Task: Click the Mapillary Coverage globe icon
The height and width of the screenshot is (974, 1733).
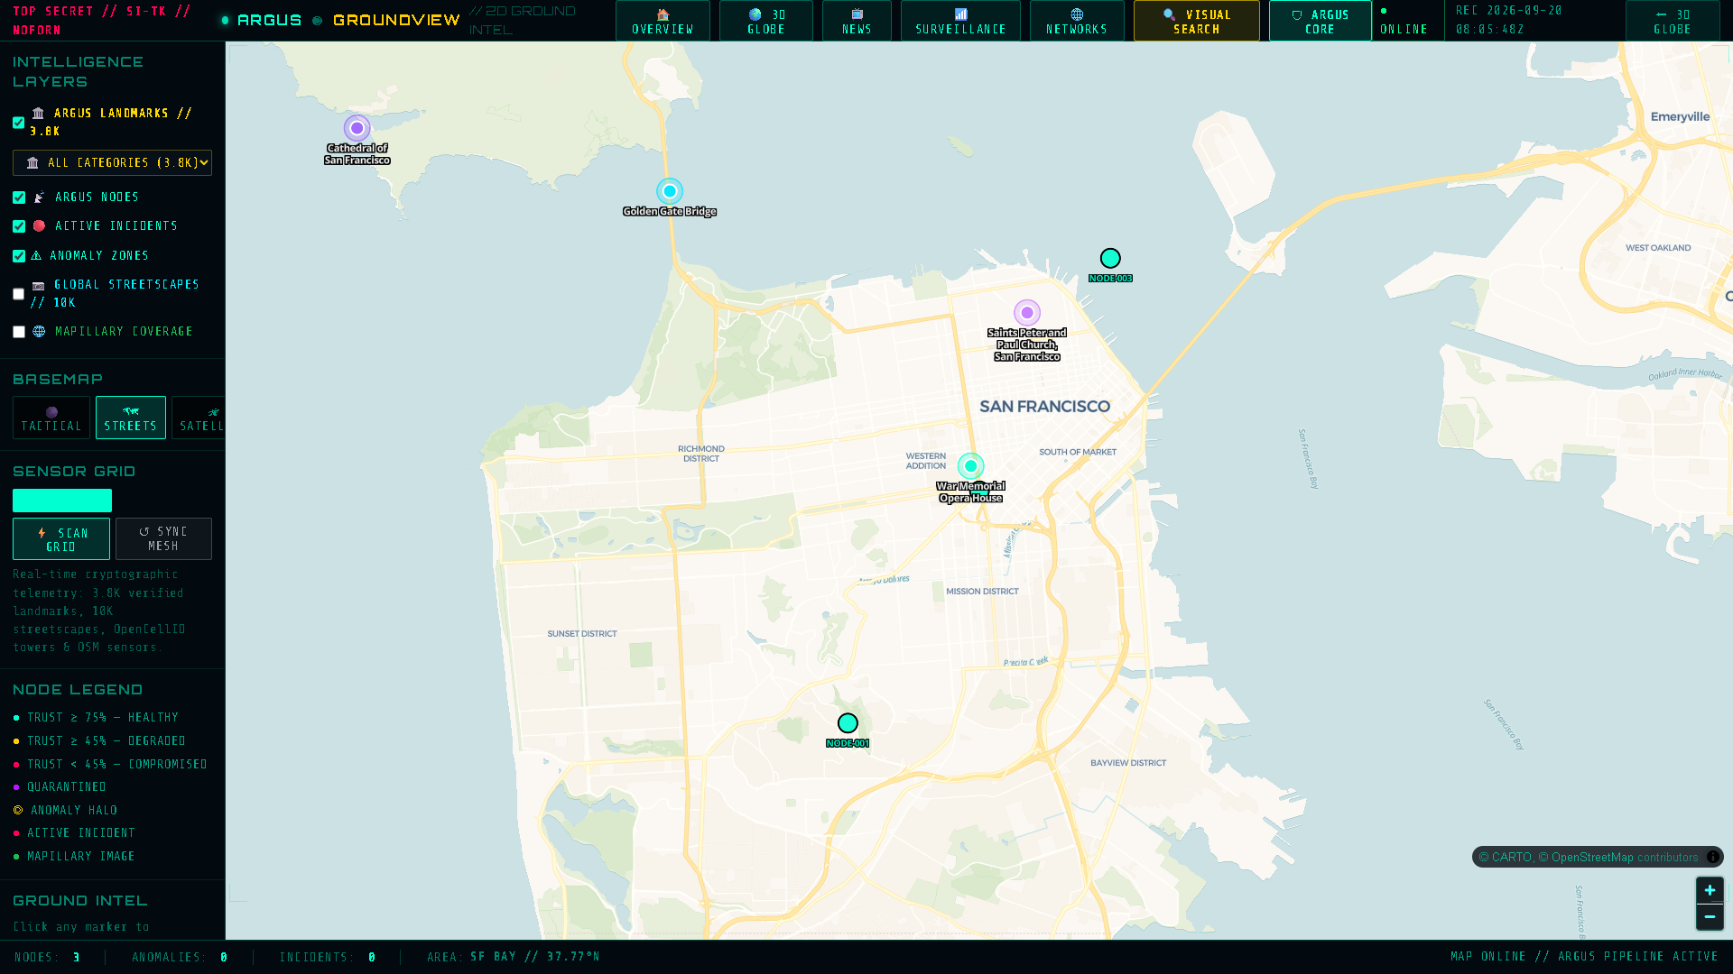Action: [39, 332]
